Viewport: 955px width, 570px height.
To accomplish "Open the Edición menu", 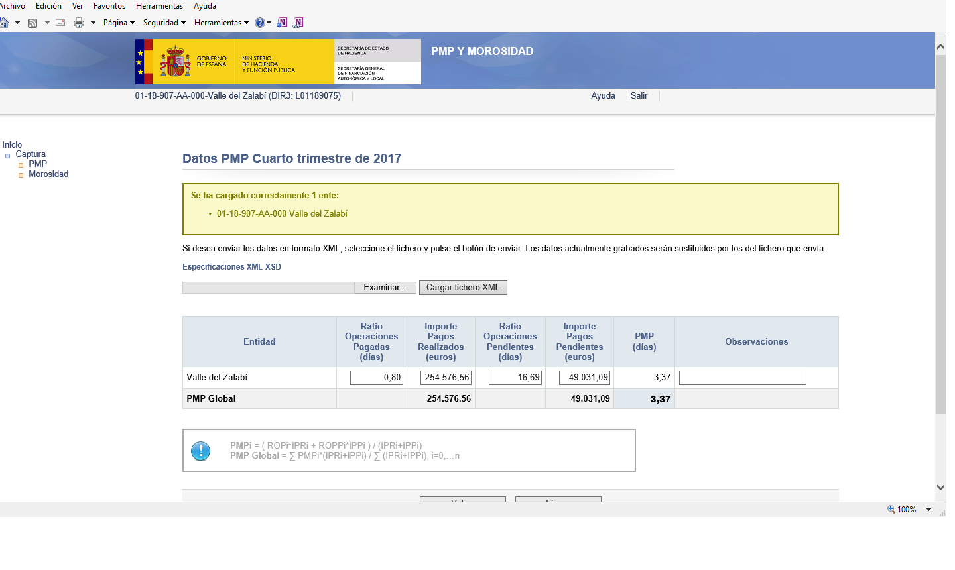I will pos(48,6).
